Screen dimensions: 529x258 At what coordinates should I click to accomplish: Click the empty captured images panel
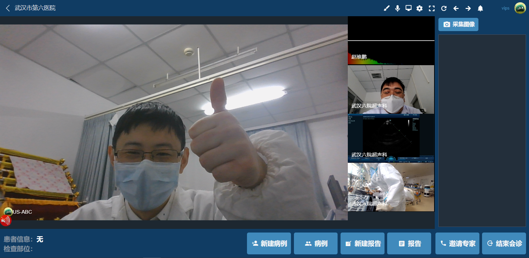point(482,131)
